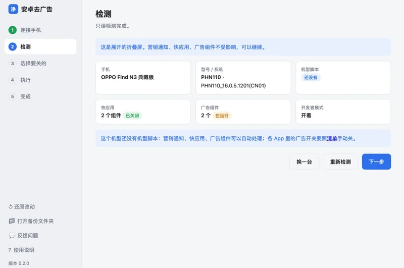Image resolution: width=404 pixels, height=268 pixels.
Task: Open the 完成 step
Action: pos(40,96)
